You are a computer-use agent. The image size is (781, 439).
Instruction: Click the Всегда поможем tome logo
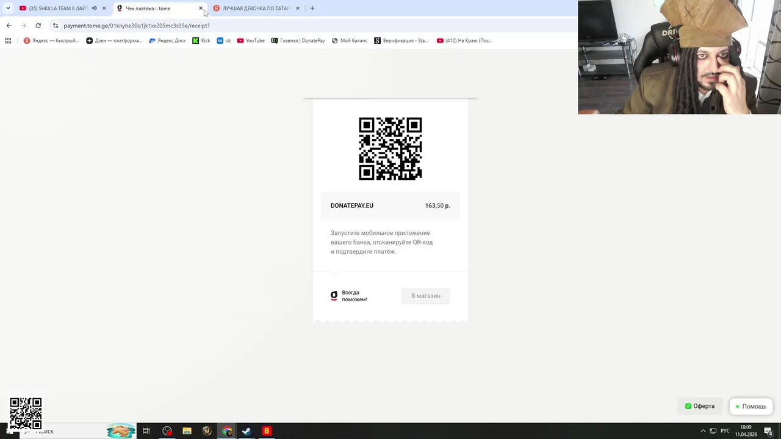tap(334, 296)
